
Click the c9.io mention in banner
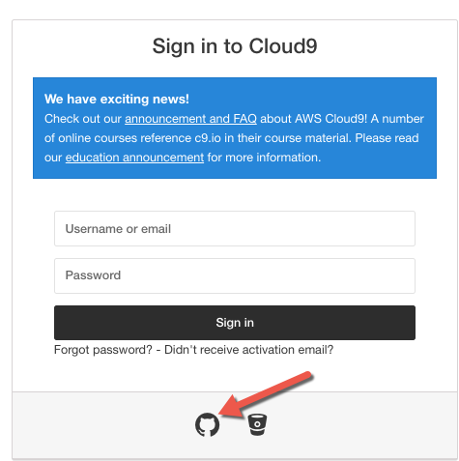(208, 138)
